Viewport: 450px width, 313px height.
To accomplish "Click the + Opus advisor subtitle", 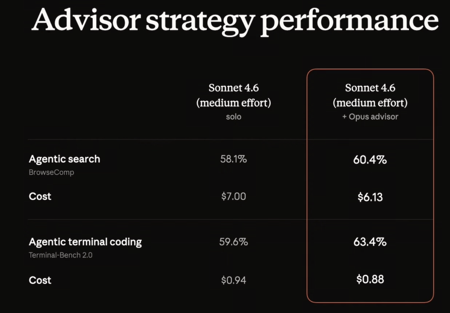I will (x=370, y=117).
